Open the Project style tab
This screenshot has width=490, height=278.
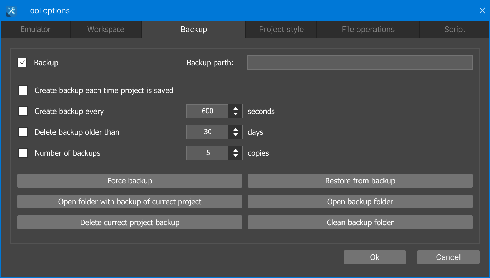tap(281, 30)
